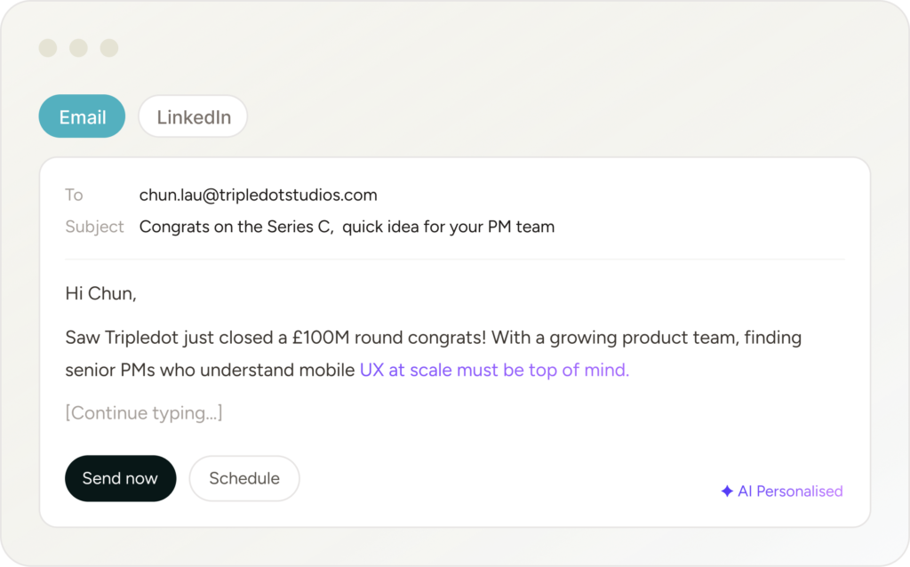This screenshot has width=910, height=567.
Task: Place cursor on 'Hi Chun,' greeting
Action: tap(100, 293)
